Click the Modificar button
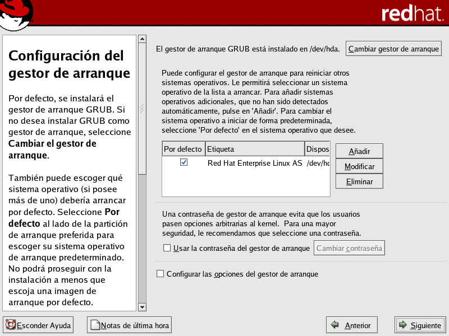Screen dimensions: 449x336 pyautogui.click(x=359, y=166)
